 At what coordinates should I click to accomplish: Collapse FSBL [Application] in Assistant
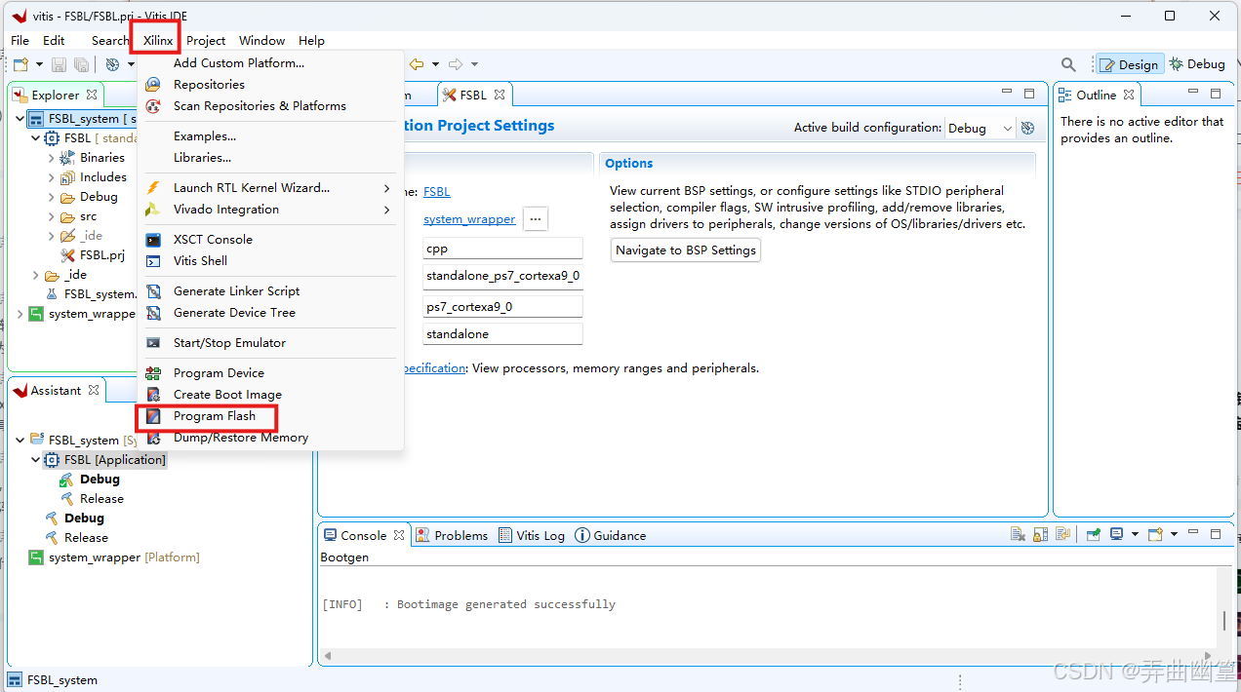pyautogui.click(x=36, y=460)
